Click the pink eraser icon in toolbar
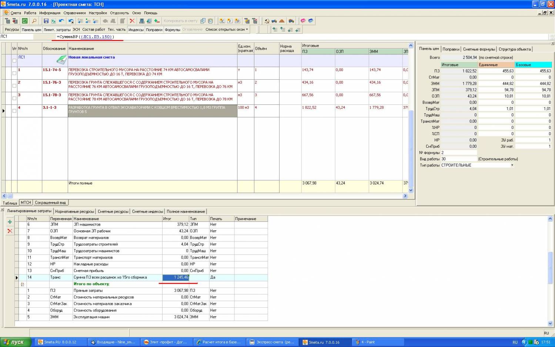This screenshot has height=347, width=555. pos(303,21)
